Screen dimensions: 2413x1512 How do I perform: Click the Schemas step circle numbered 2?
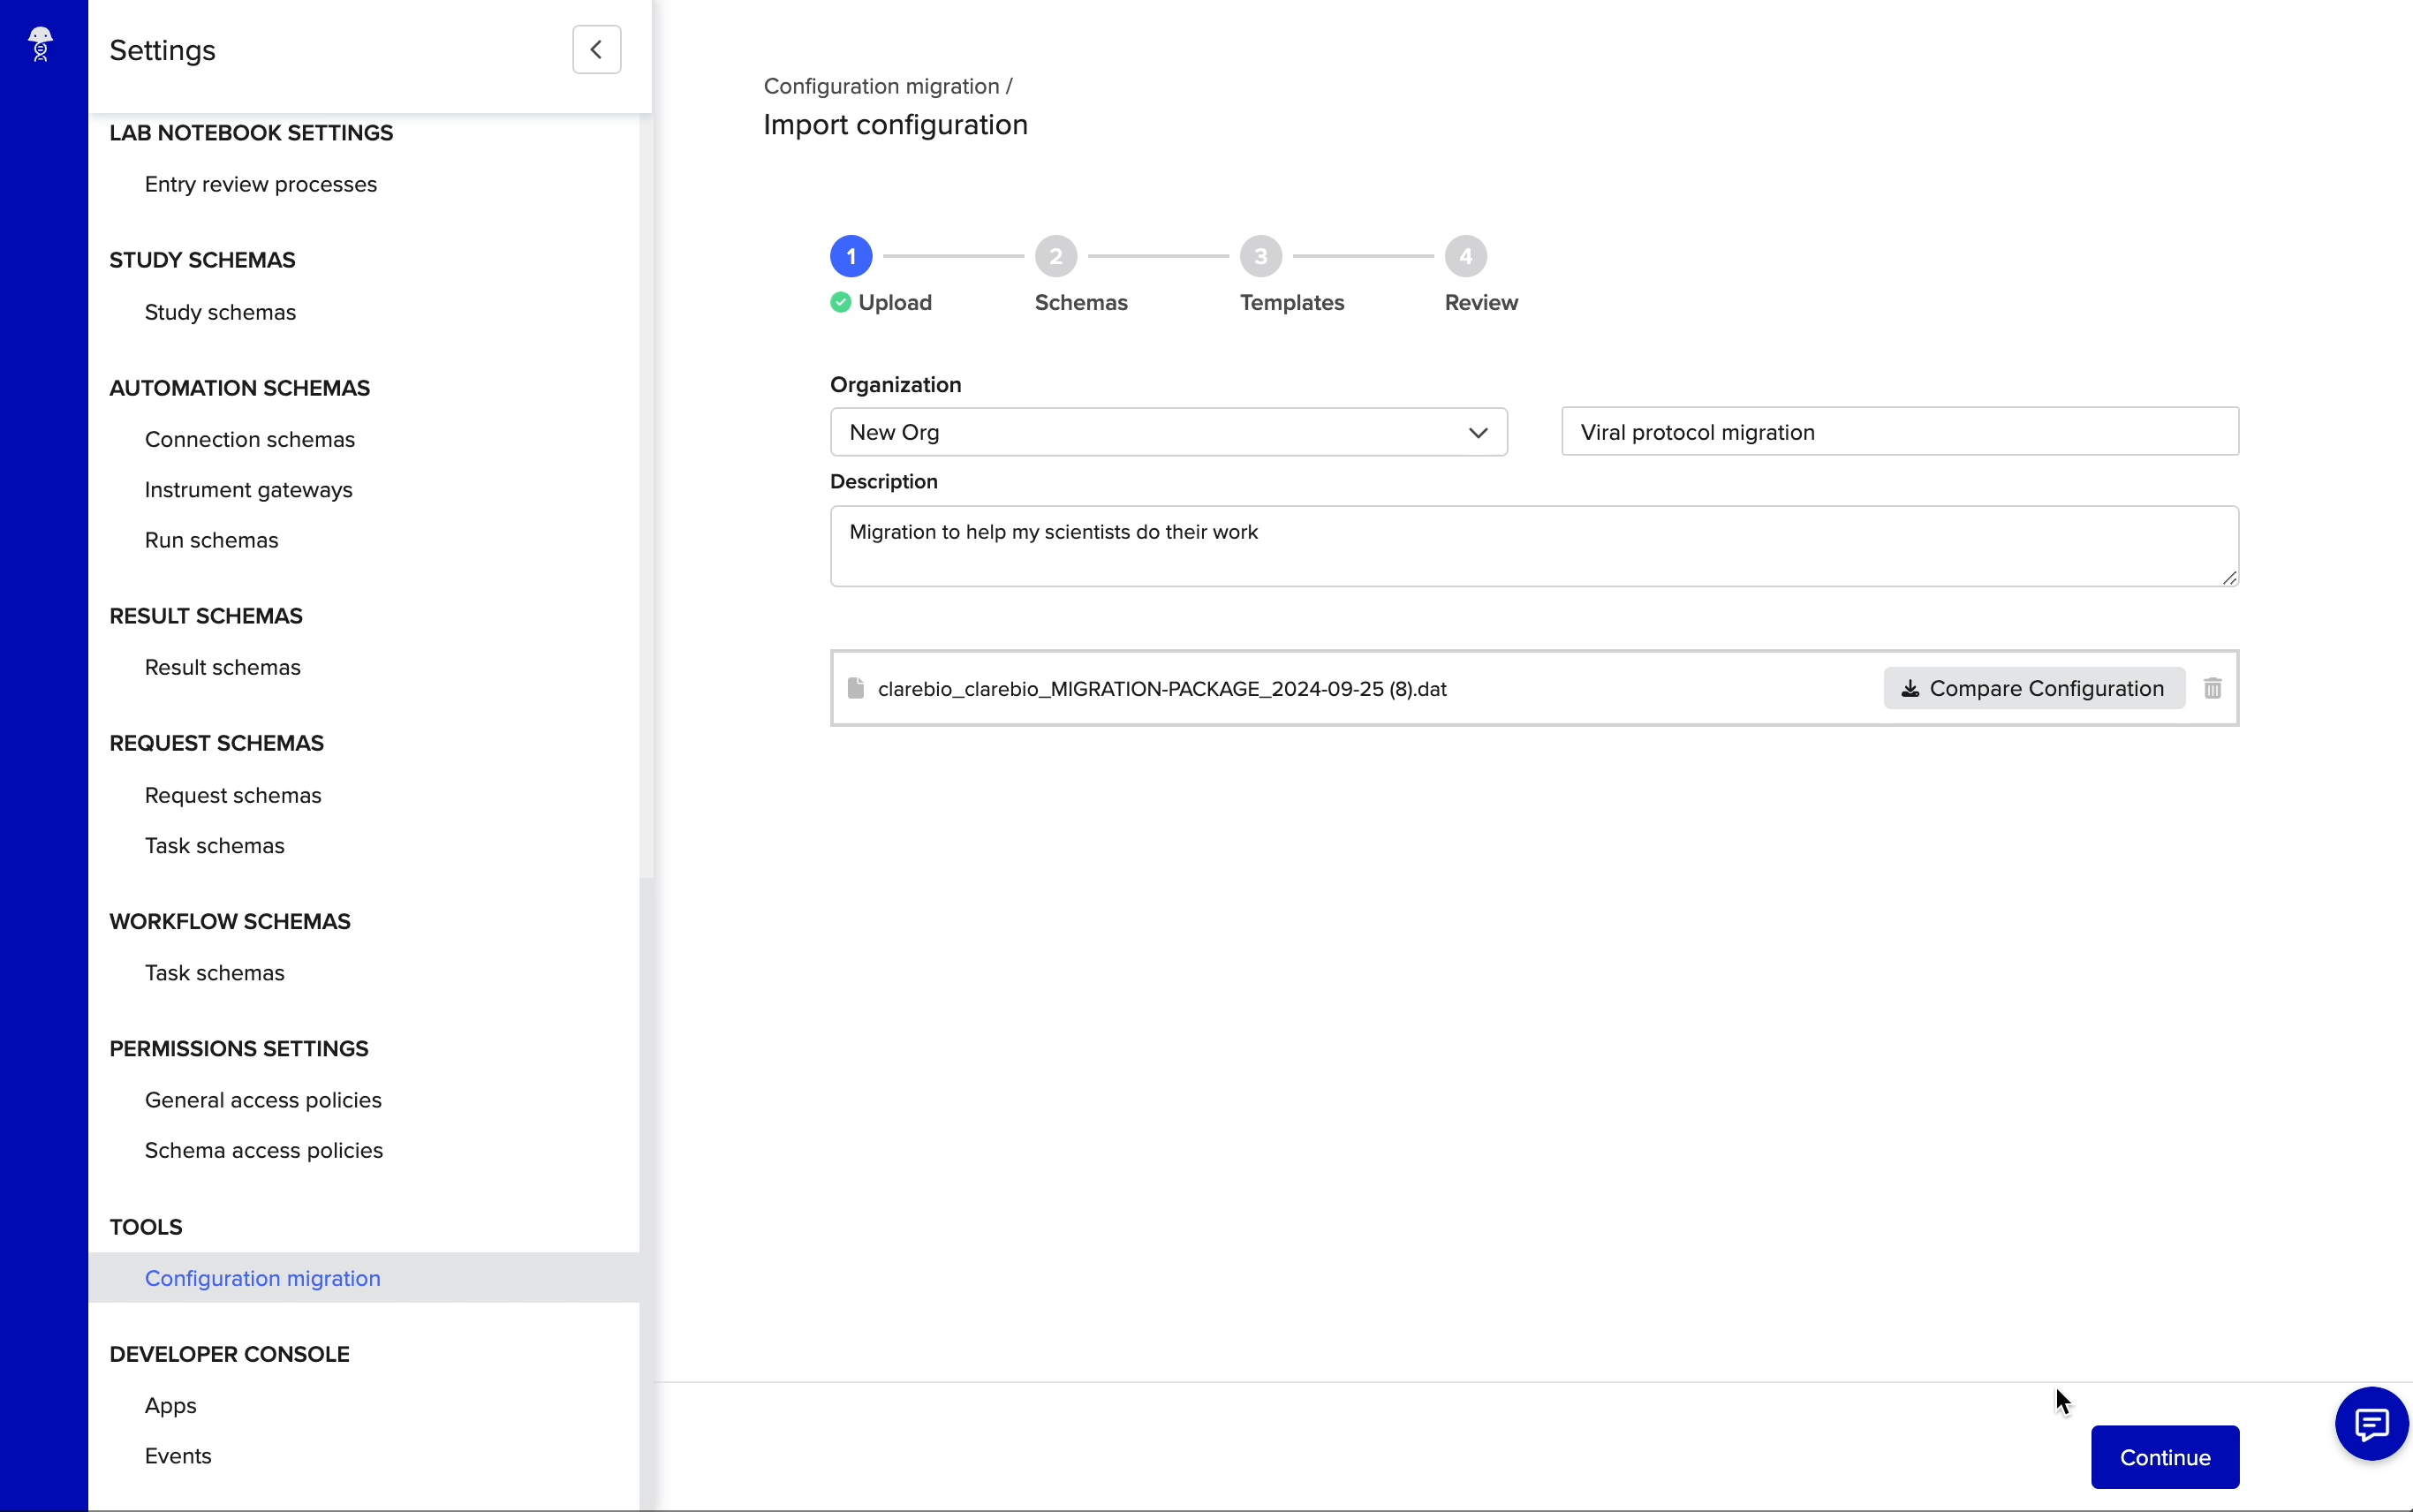[x=1056, y=256]
